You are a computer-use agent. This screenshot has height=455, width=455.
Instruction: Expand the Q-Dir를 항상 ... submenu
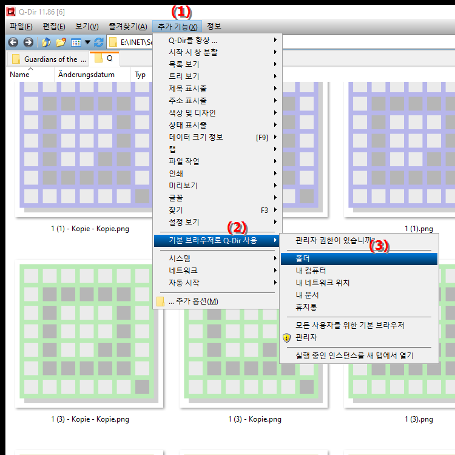pos(217,40)
